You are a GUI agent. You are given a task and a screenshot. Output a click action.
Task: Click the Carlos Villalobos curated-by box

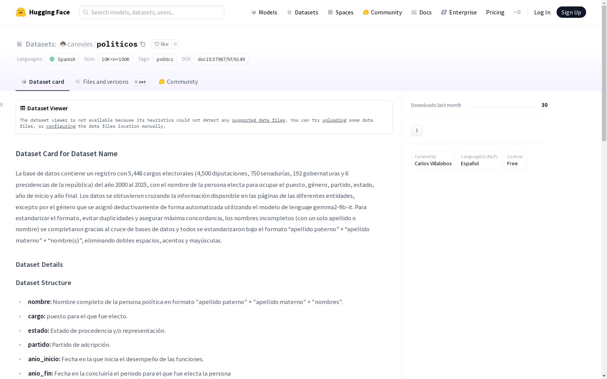click(x=433, y=160)
